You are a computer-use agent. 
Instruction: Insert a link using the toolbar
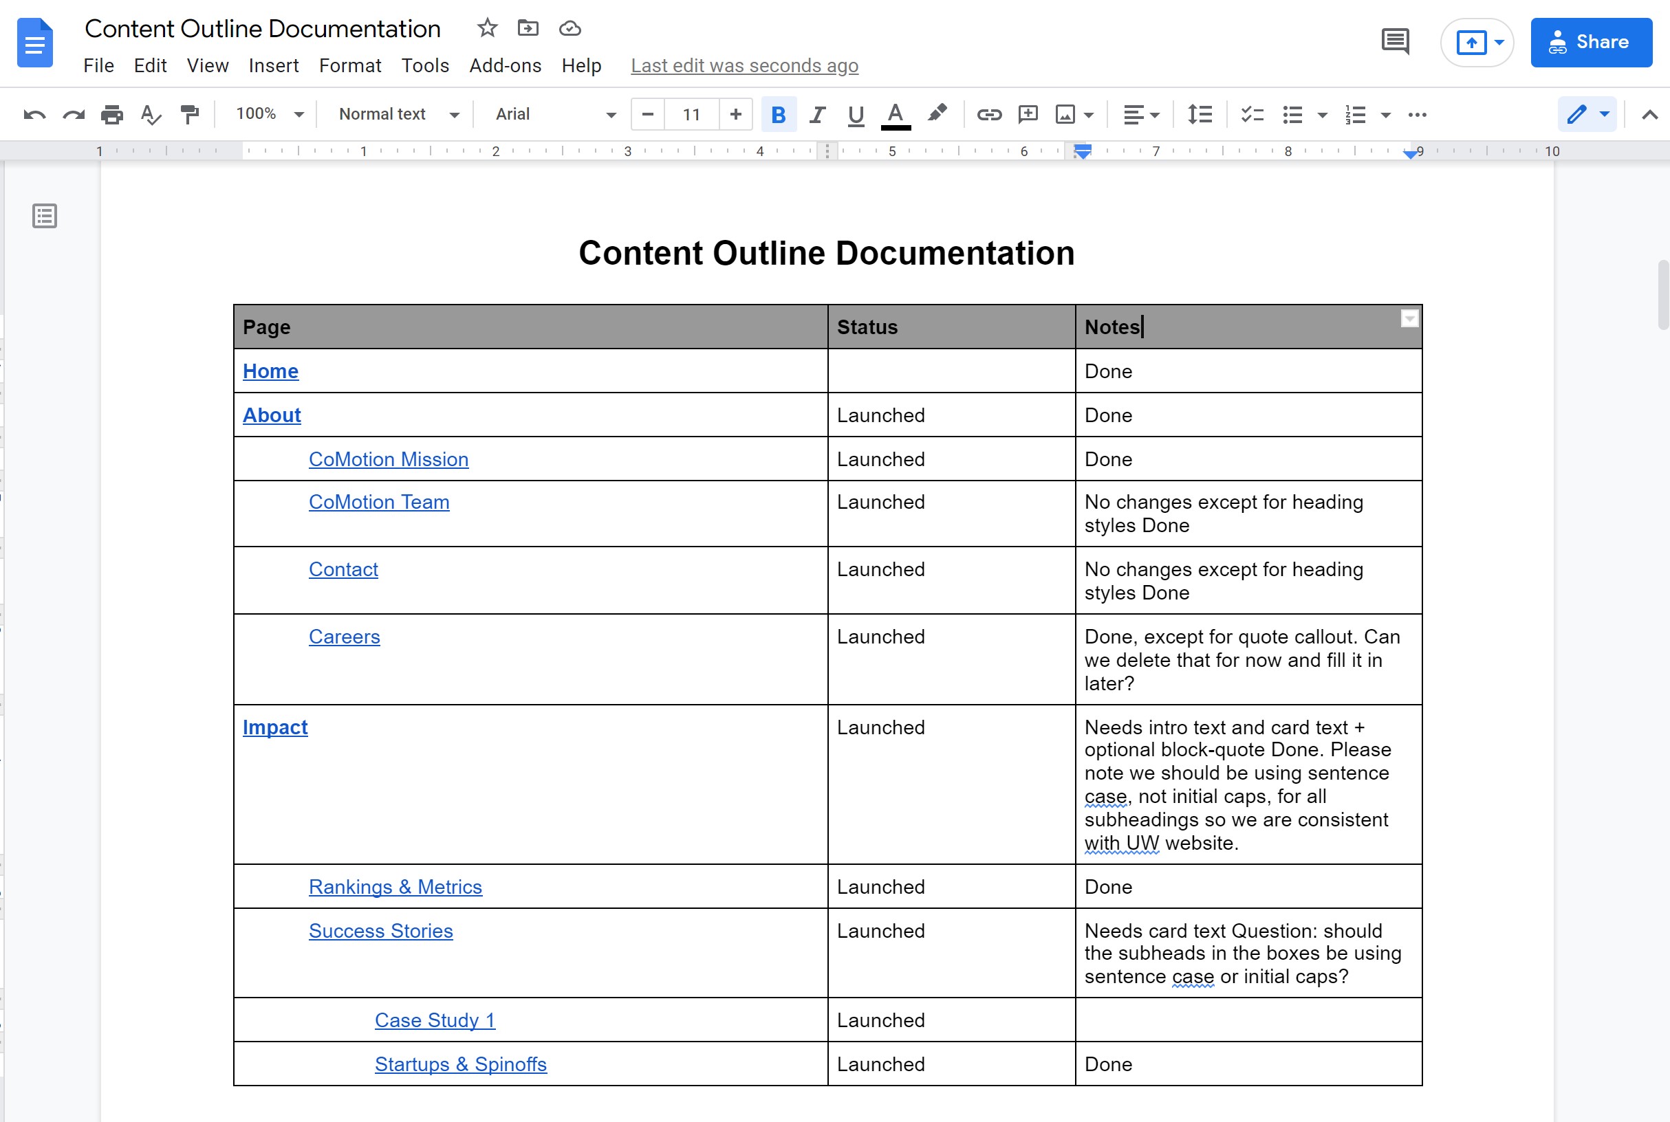(988, 115)
